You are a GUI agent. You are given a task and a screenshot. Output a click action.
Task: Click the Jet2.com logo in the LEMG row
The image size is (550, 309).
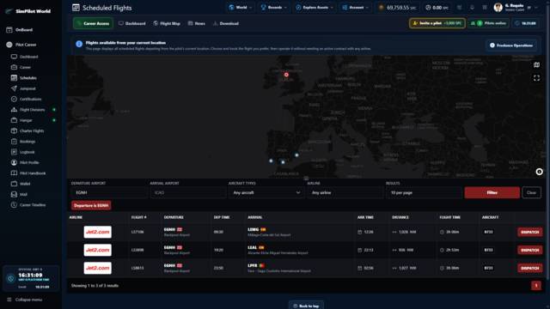(x=97, y=232)
